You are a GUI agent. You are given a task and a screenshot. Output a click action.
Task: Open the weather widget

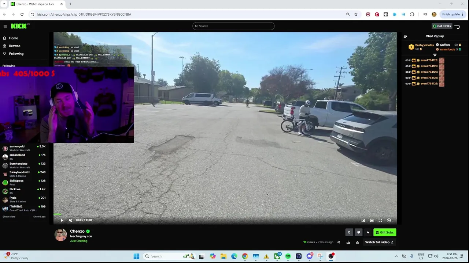[x=16, y=256]
